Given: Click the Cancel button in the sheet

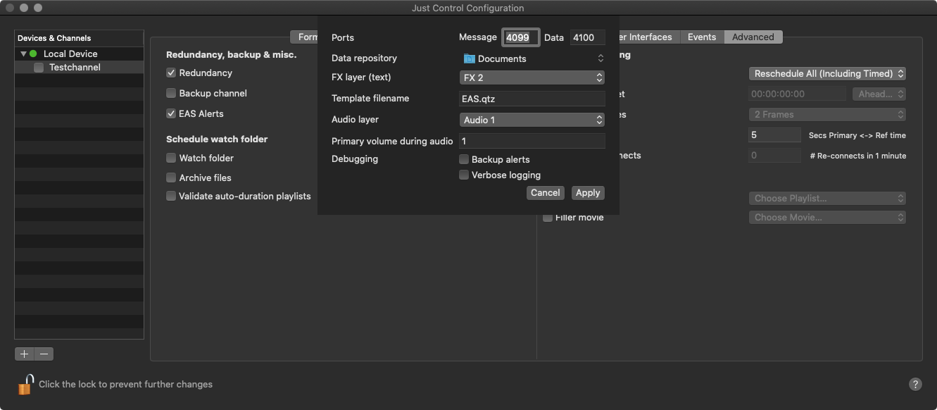Looking at the screenshot, I should tap(546, 192).
